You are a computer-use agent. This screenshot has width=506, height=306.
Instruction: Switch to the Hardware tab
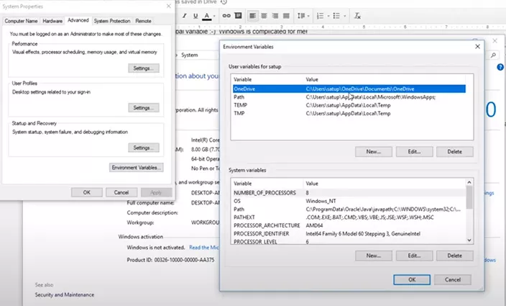(52, 21)
